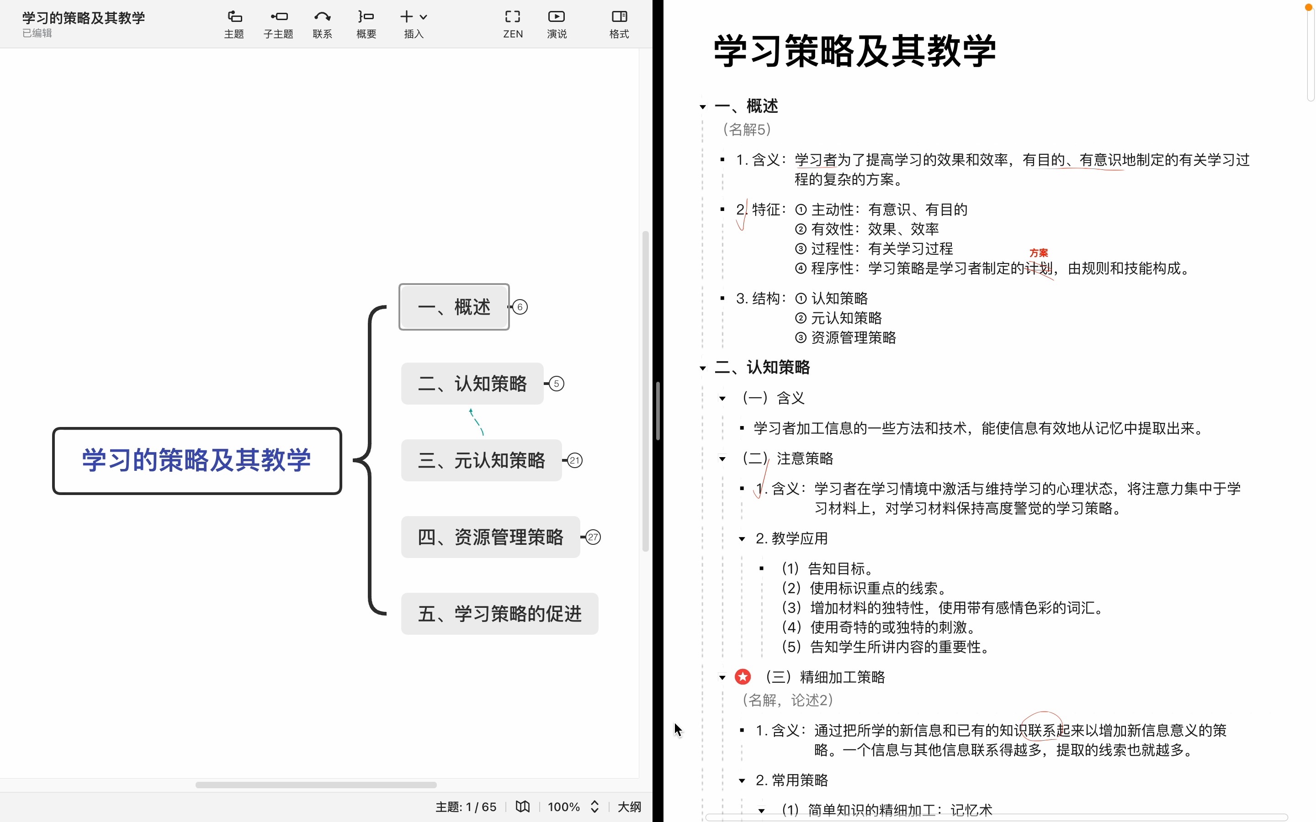Start 演说 presentation mode
This screenshot has height=822, width=1316.
556,23
